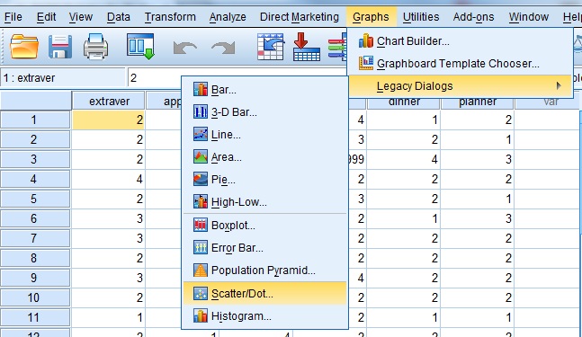This screenshot has height=337, width=582.
Task: Click the Go to variable icon
Action: (x=307, y=47)
